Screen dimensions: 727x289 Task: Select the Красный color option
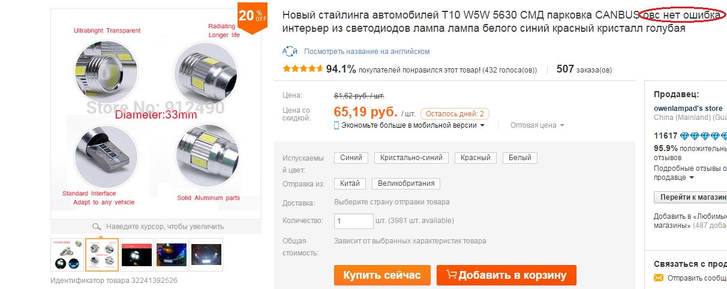click(476, 158)
